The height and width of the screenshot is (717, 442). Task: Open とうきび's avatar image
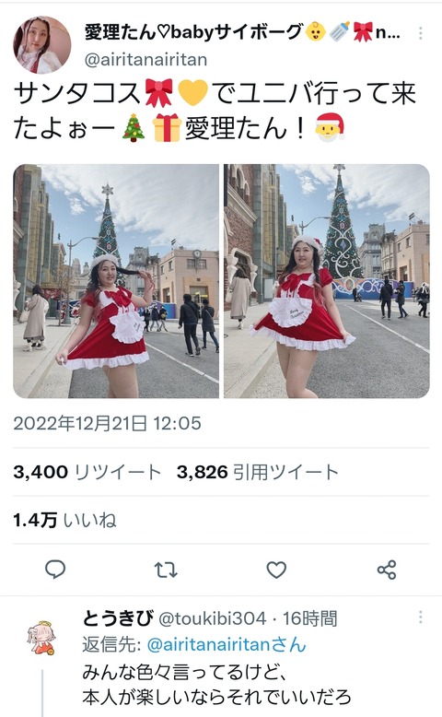tap(41, 637)
